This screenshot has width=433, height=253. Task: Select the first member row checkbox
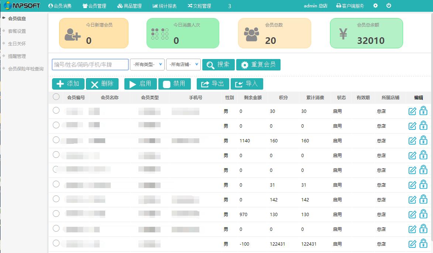click(56, 110)
